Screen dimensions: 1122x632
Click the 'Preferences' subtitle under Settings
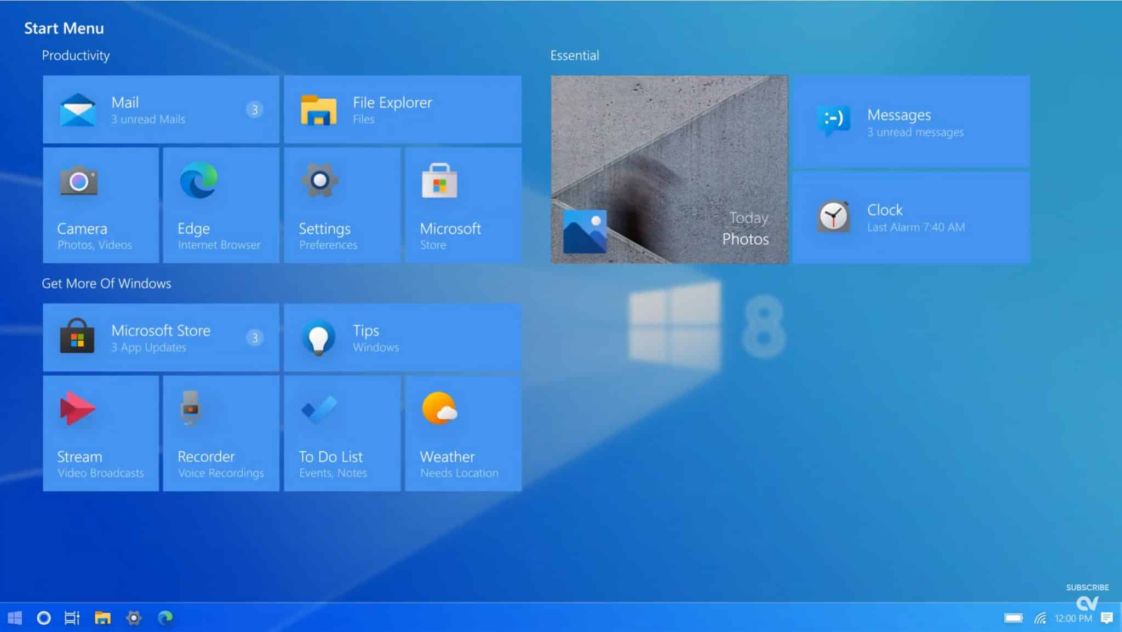tap(328, 245)
